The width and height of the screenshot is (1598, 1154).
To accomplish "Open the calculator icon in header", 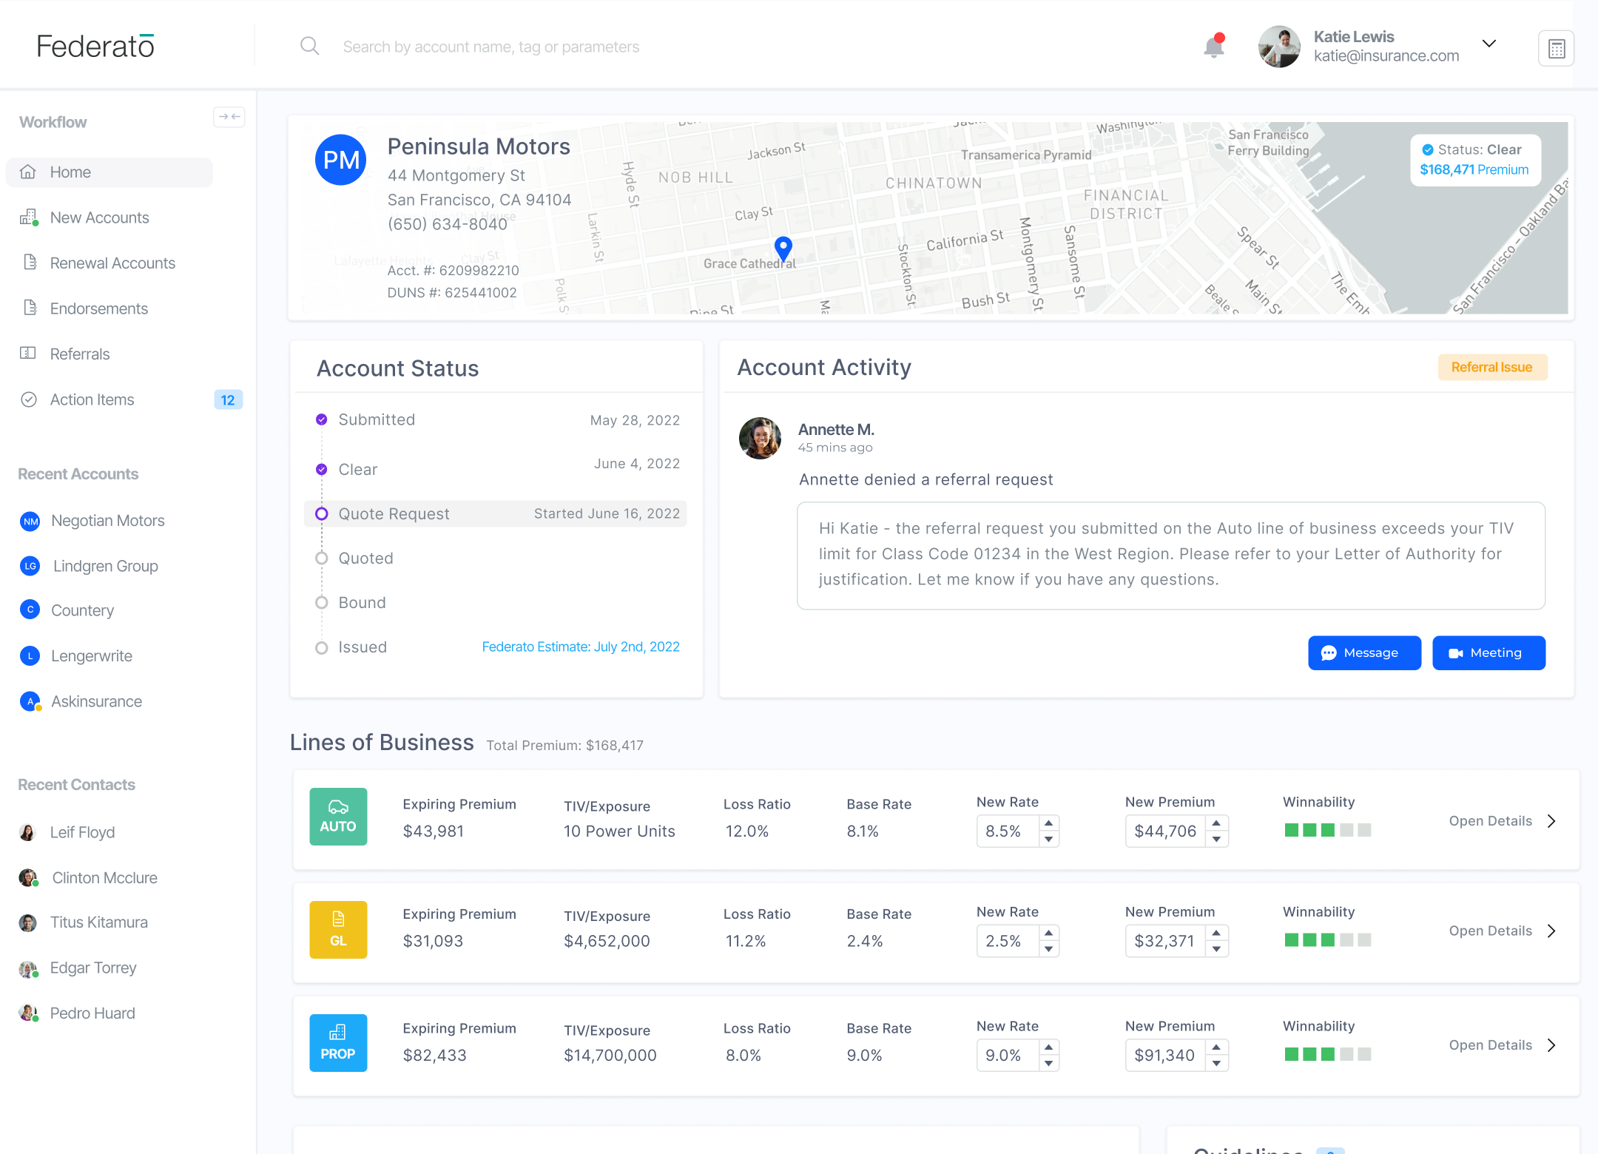I will [1556, 49].
